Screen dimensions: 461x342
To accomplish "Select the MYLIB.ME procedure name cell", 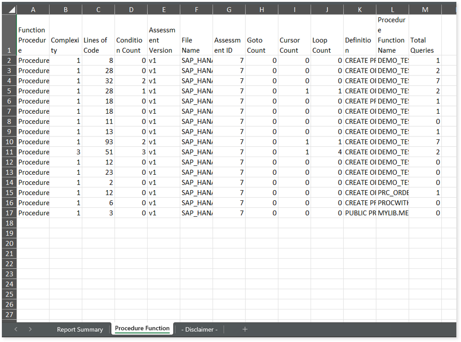I will pos(392,213).
